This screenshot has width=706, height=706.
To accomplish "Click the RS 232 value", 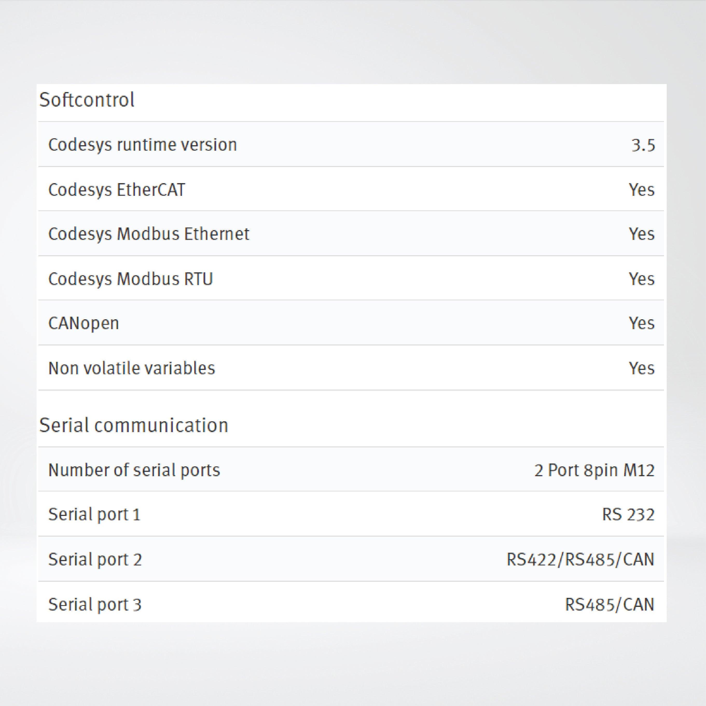I will (628, 515).
